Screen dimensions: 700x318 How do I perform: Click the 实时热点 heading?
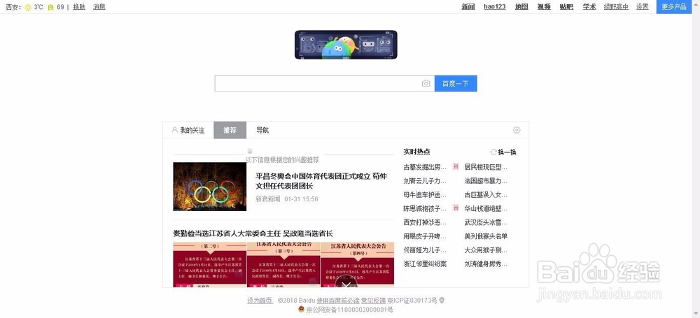(x=417, y=152)
